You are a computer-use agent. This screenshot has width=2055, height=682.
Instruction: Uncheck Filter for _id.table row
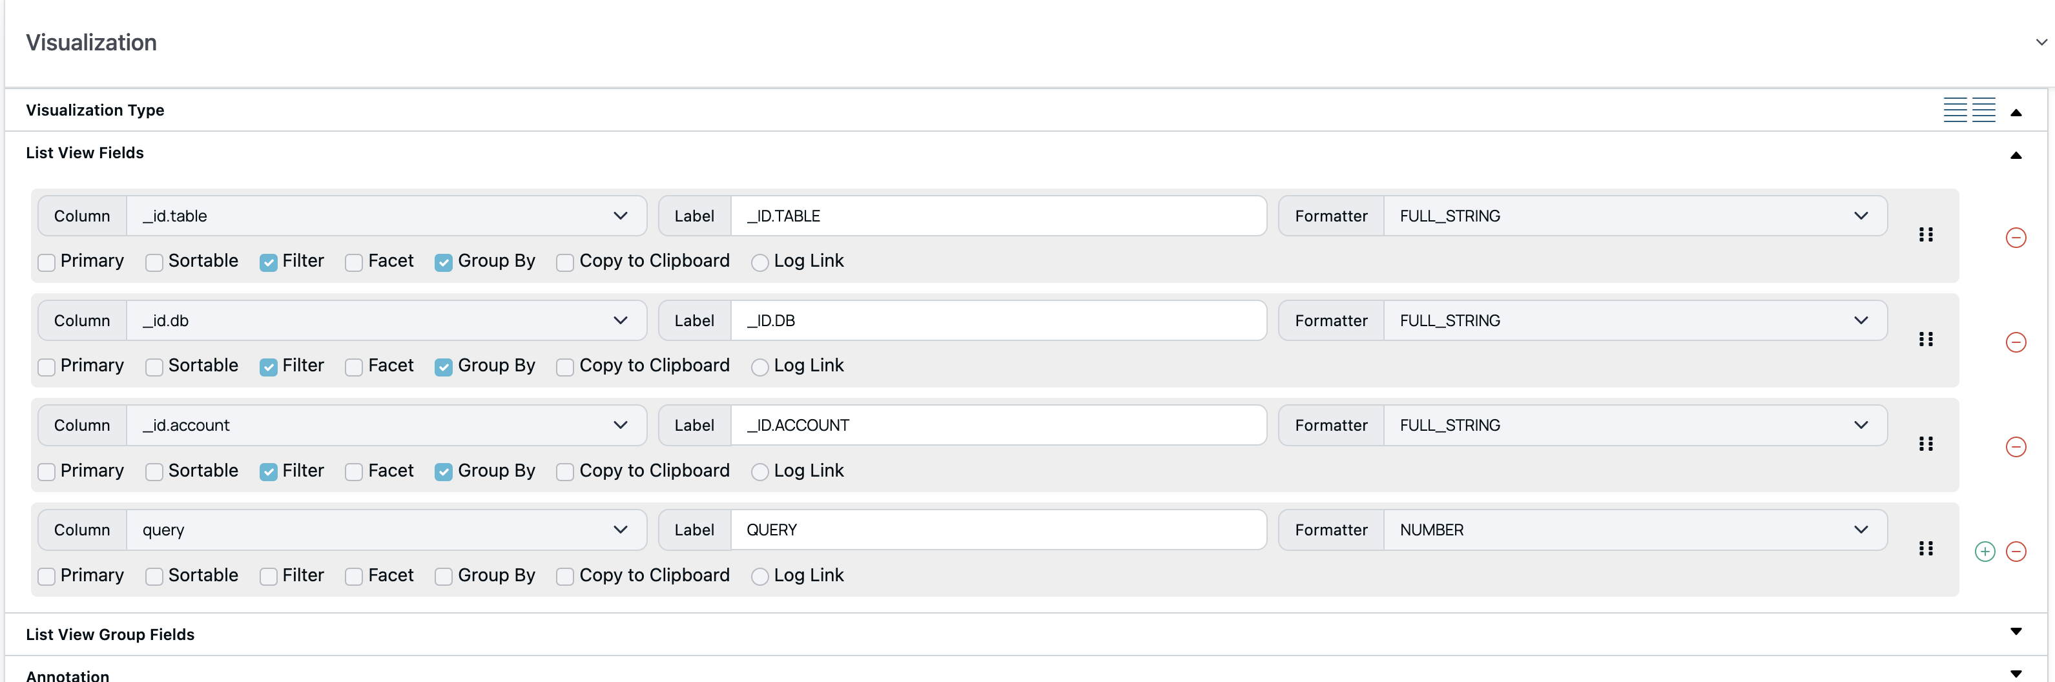(269, 262)
